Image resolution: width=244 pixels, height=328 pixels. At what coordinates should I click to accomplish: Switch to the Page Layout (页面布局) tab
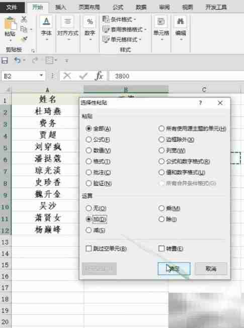tap(89, 8)
